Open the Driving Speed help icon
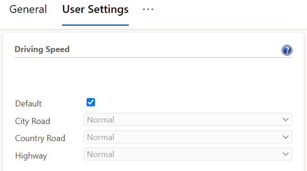 pyautogui.click(x=287, y=50)
